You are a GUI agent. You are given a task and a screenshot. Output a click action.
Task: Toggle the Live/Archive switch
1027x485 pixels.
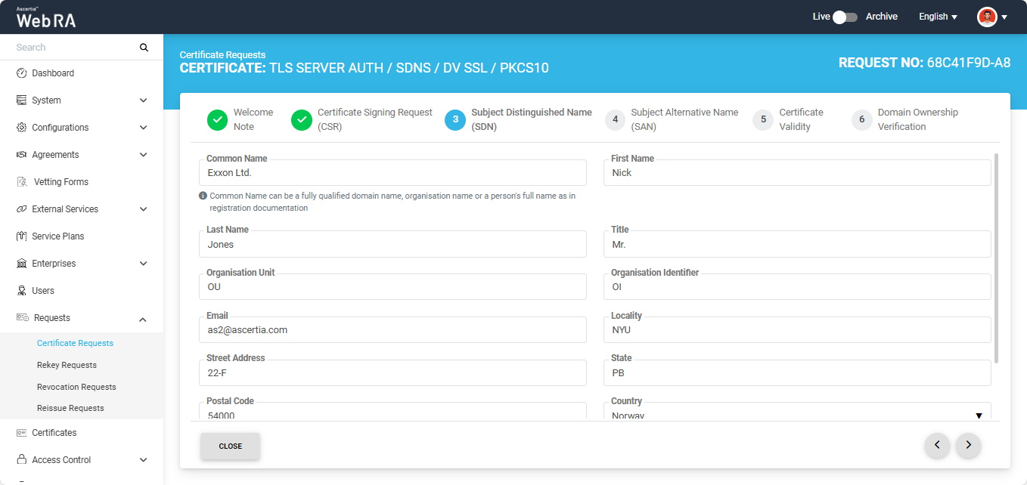click(845, 17)
